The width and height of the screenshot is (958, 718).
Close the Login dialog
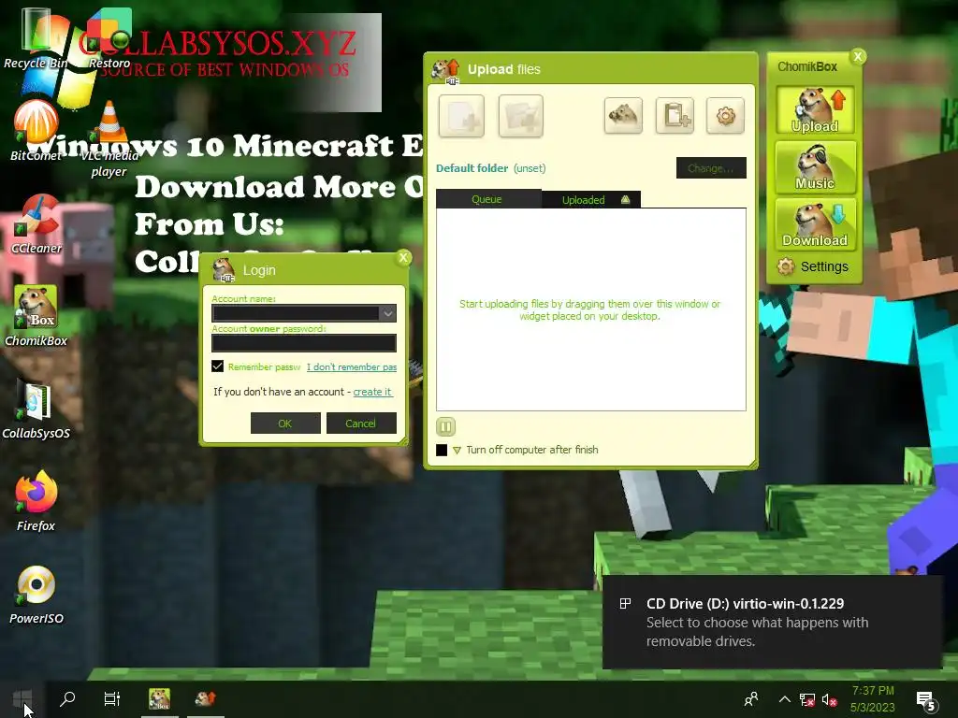tap(403, 258)
